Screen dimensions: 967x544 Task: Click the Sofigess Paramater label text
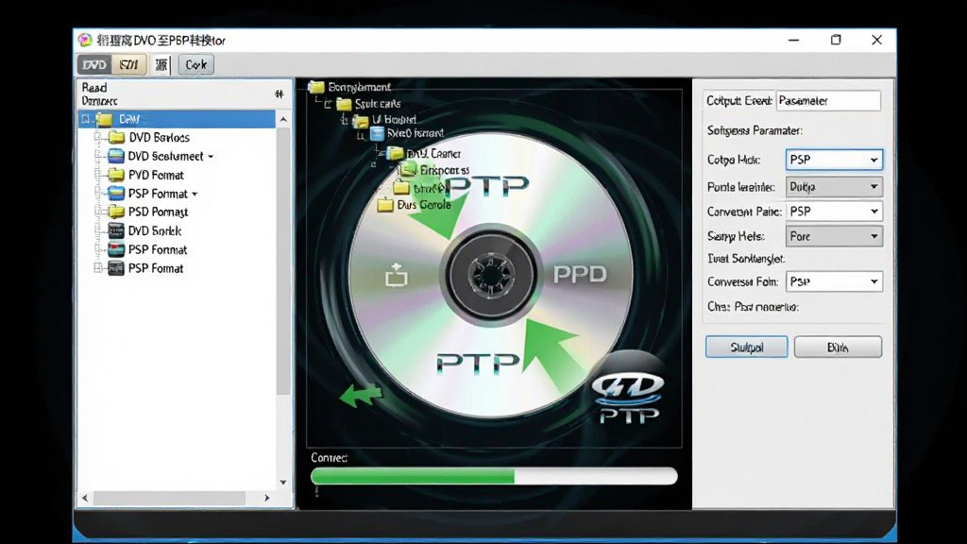(x=755, y=130)
